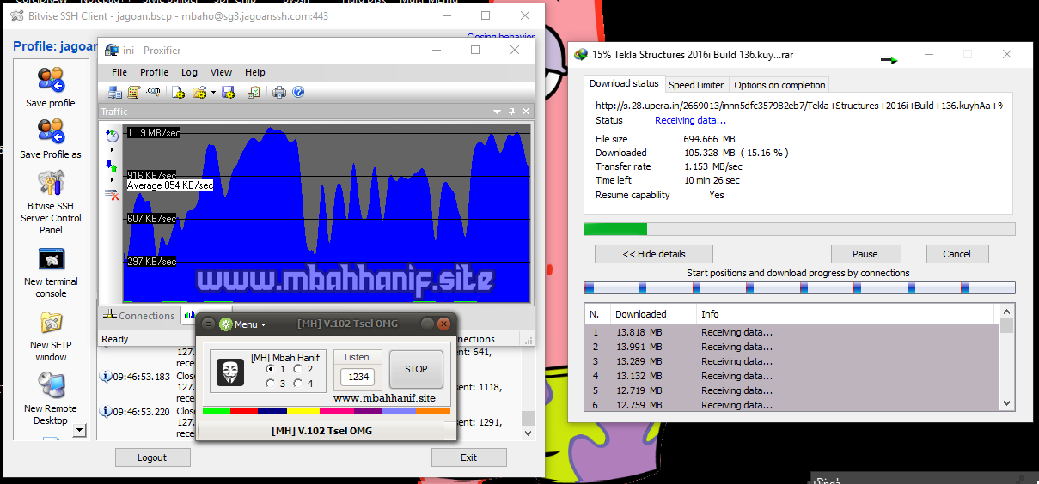Click Exit button in Bitvise SSH Client
Viewport: 1039px width, 484px height.
tap(468, 457)
